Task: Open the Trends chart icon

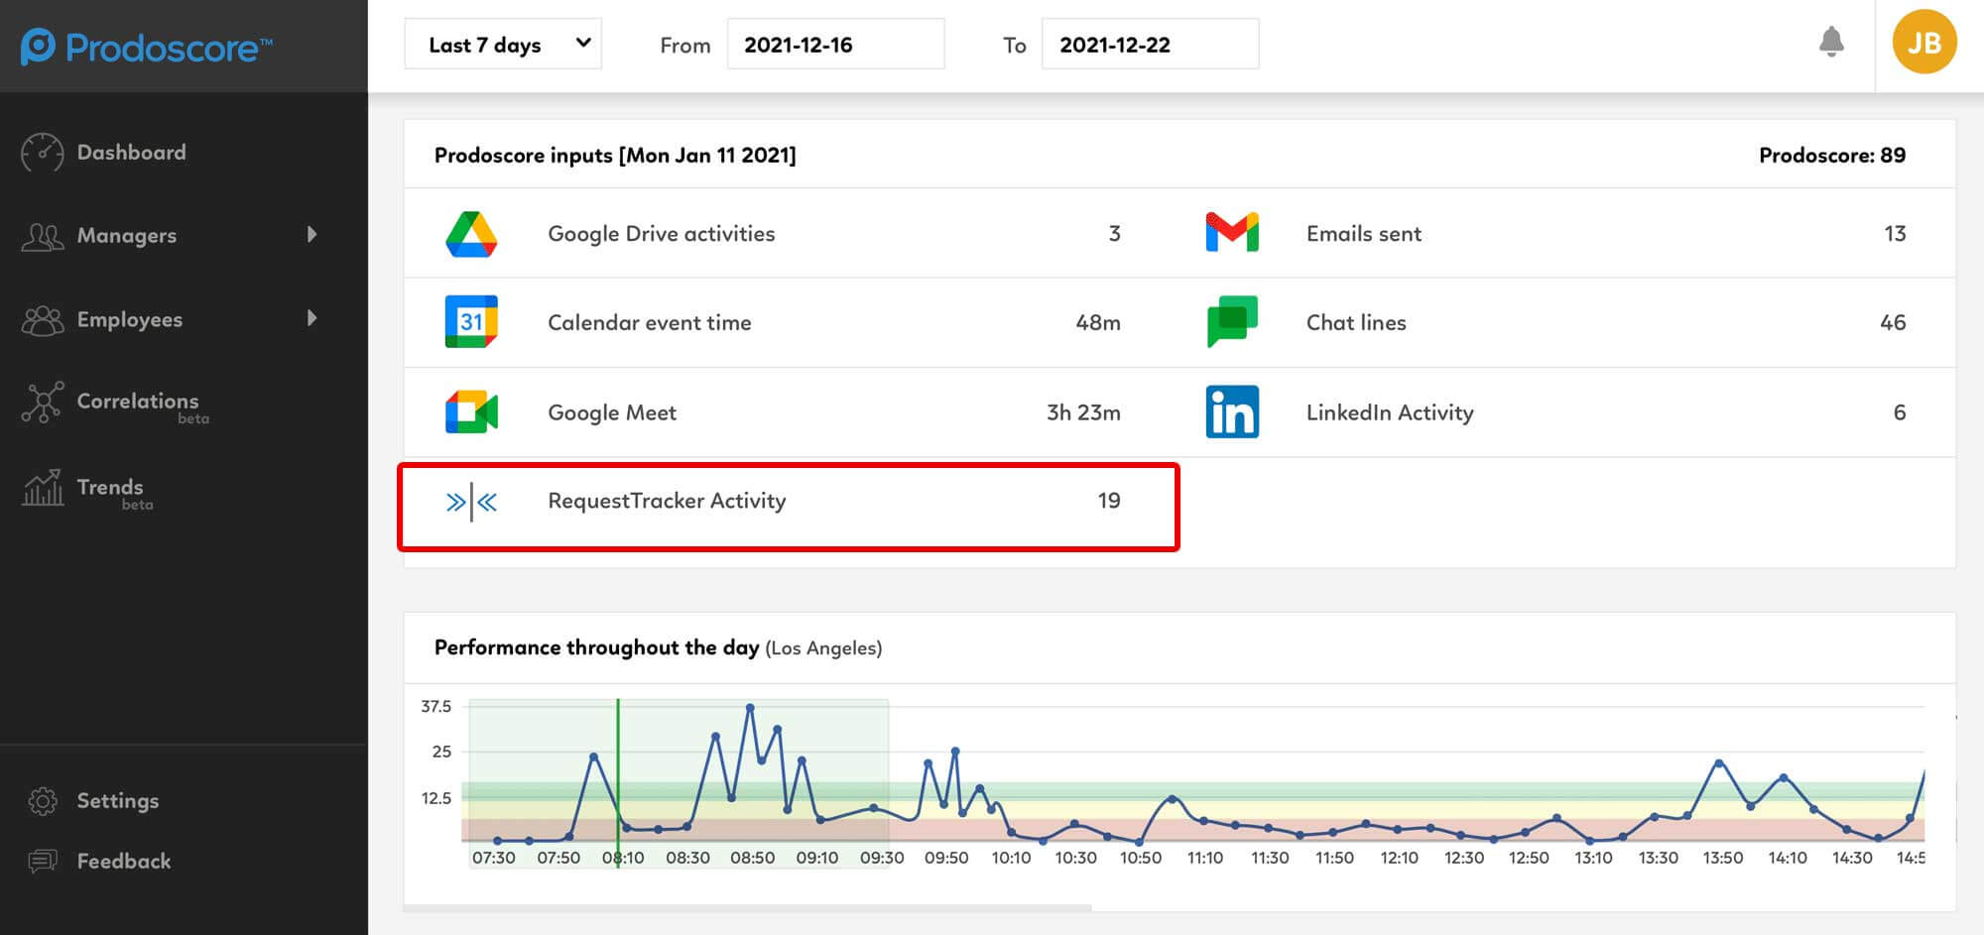Action: [43, 487]
